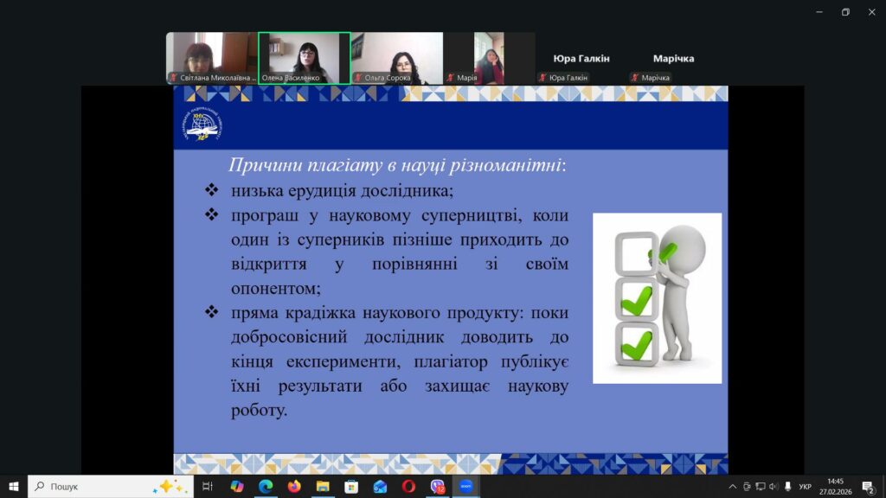Open Mail app in the taskbar

coord(380,487)
